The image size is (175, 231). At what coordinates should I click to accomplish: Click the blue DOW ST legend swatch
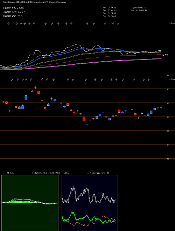coord(3,8)
